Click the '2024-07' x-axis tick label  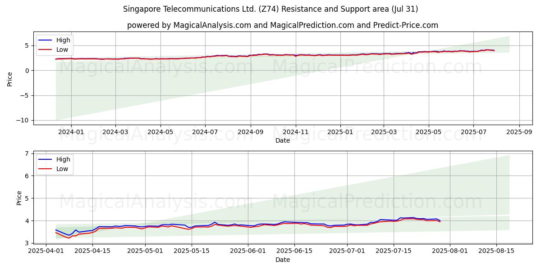tap(205, 132)
